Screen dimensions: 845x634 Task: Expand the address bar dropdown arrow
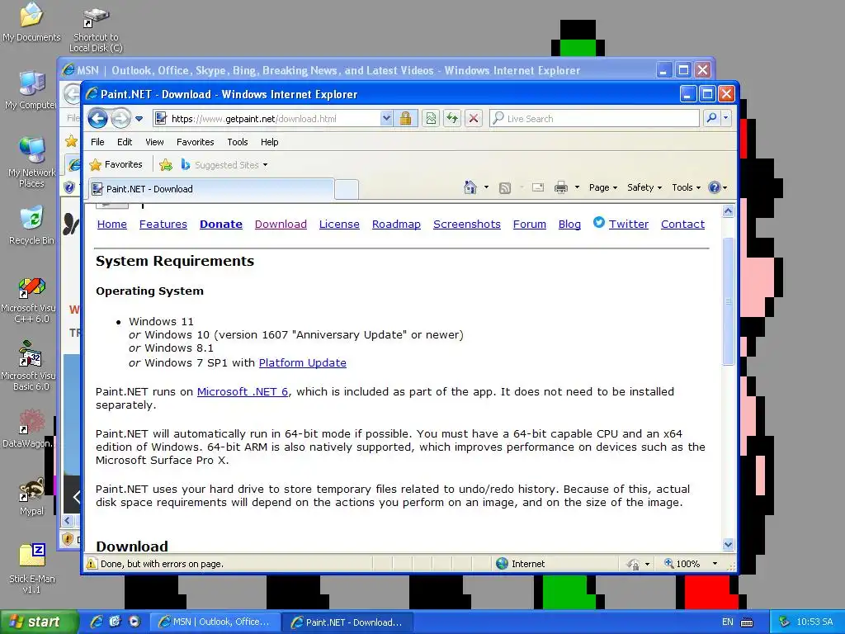[386, 119]
